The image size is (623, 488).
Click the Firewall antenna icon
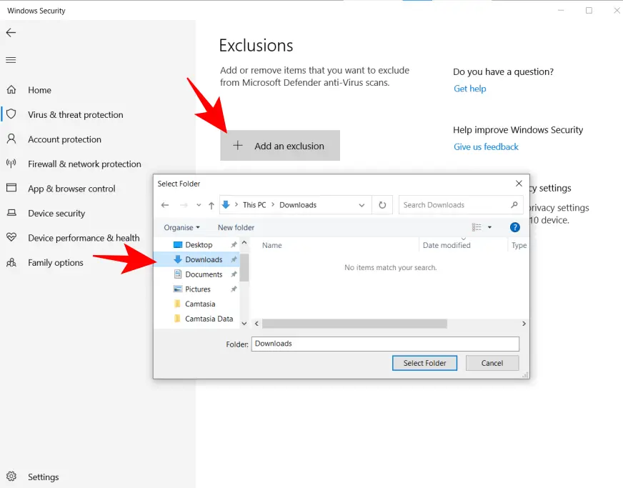[11, 164]
